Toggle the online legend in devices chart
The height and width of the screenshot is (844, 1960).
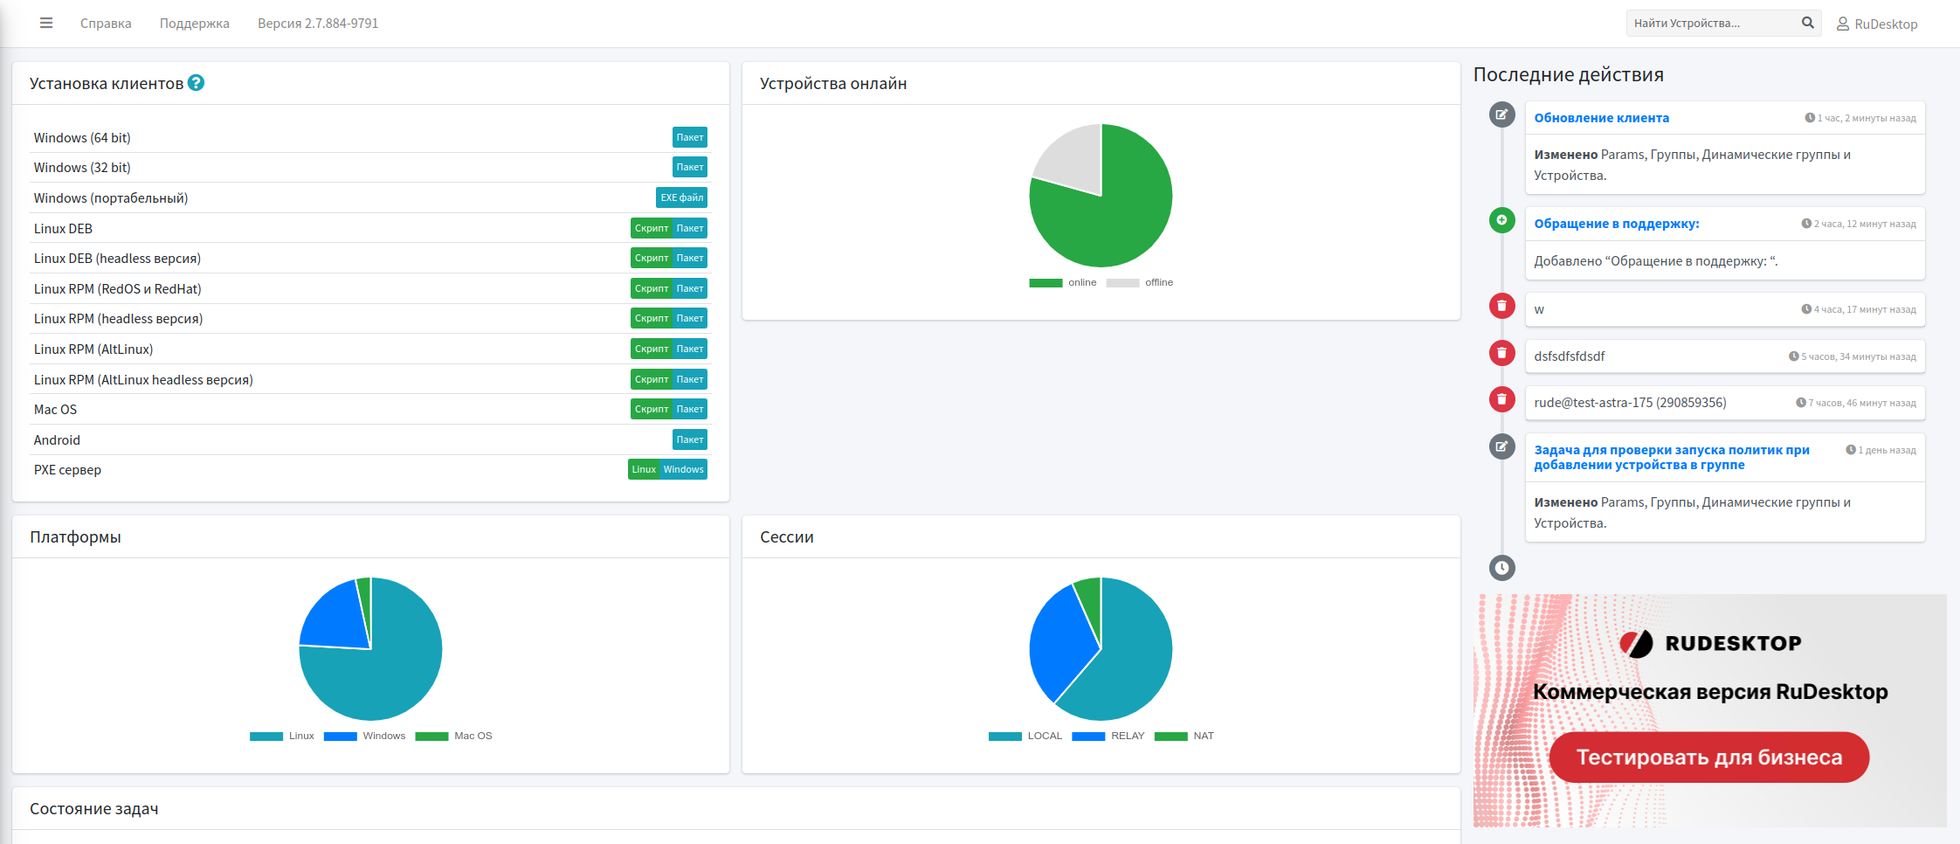(x=1063, y=282)
